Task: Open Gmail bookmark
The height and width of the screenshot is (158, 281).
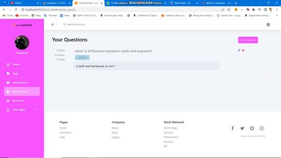Action: 7,16
